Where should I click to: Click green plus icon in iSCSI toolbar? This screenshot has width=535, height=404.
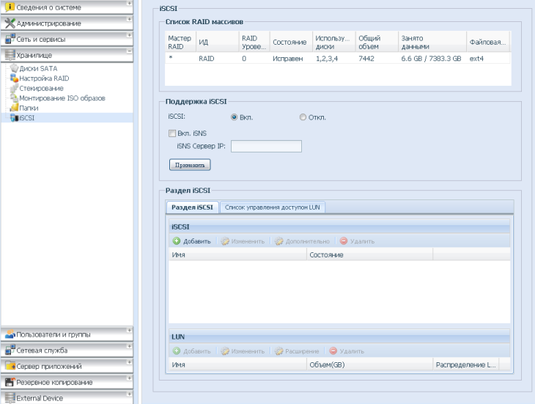point(177,241)
